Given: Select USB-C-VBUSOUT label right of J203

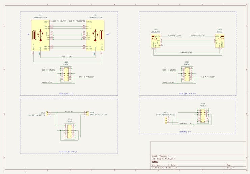Looking at the screenshot, I should (x=87, y=77).
